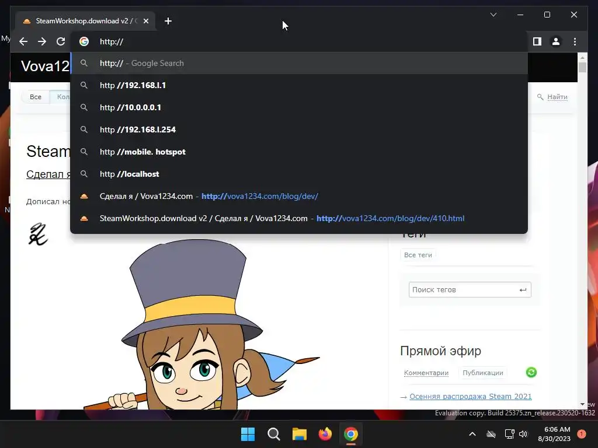The image size is (598, 448).
Task: Select the 'Все' filter tab
Action: click(36, 97)
